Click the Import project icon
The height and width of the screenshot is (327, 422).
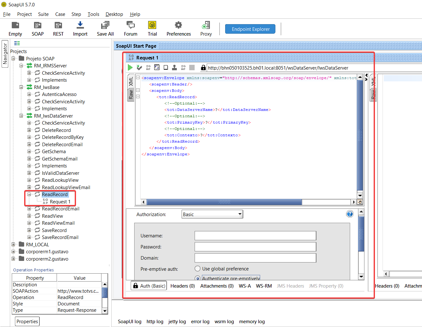(80, 25)
